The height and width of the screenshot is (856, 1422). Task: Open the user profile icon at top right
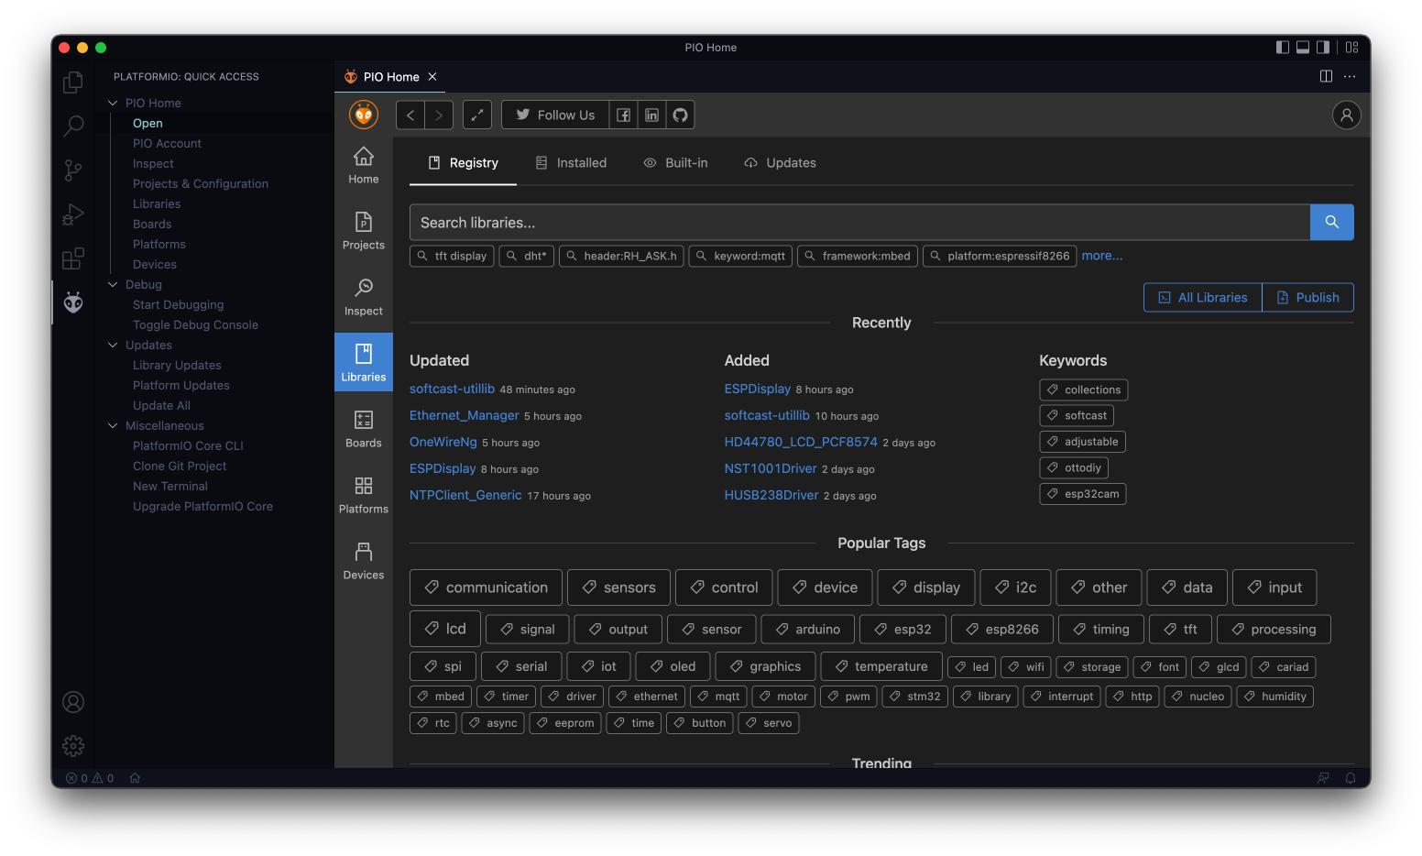pos(1346,115)
